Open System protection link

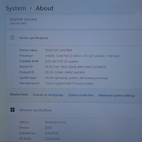point(81,95)
